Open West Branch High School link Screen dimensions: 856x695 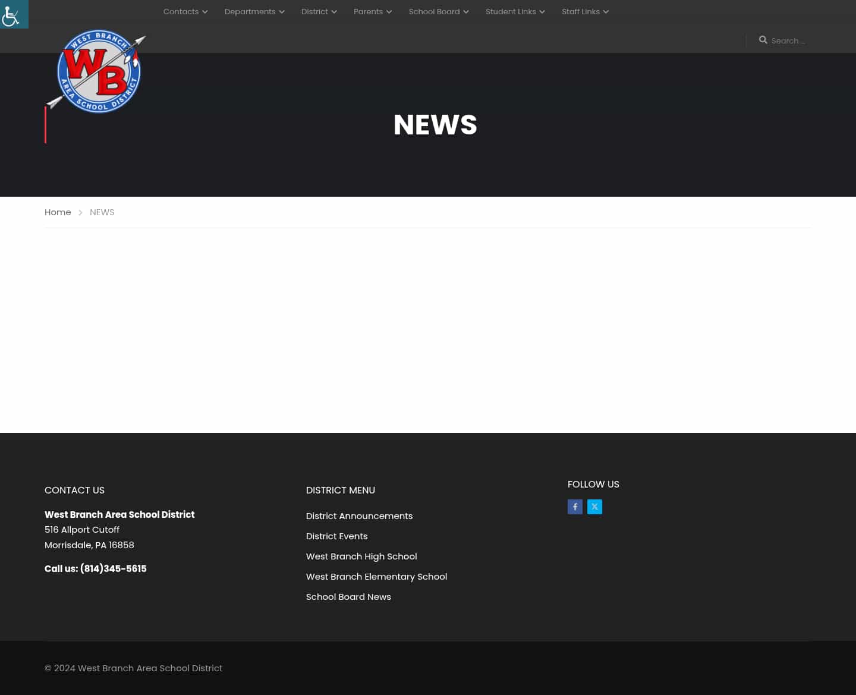pos(361,556)
